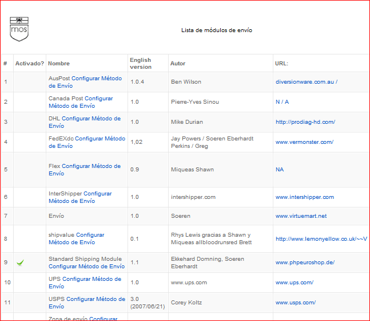This screenshot has width=370, height=321.
Task: Open Flex Configurar Método de Envío link
Action: (x=85, y=170)
